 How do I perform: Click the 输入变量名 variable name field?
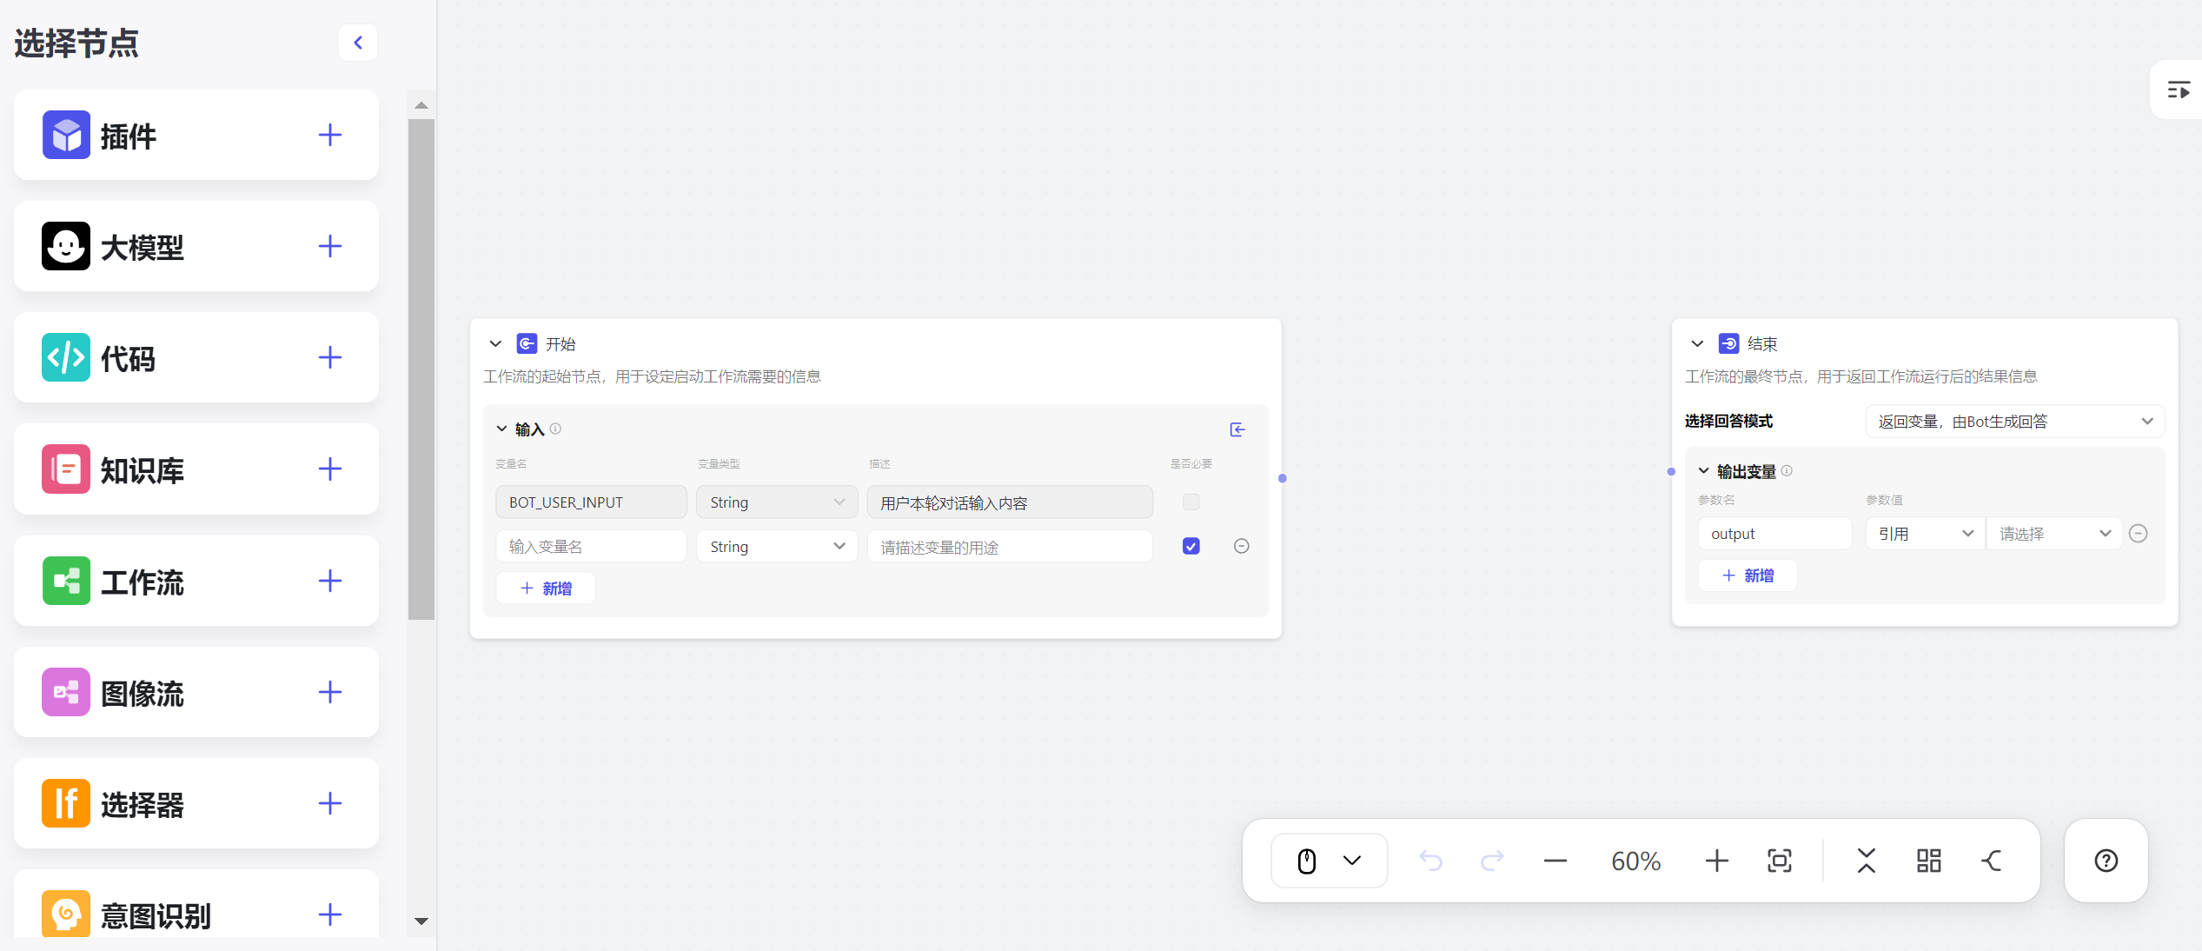pos(591,547)
